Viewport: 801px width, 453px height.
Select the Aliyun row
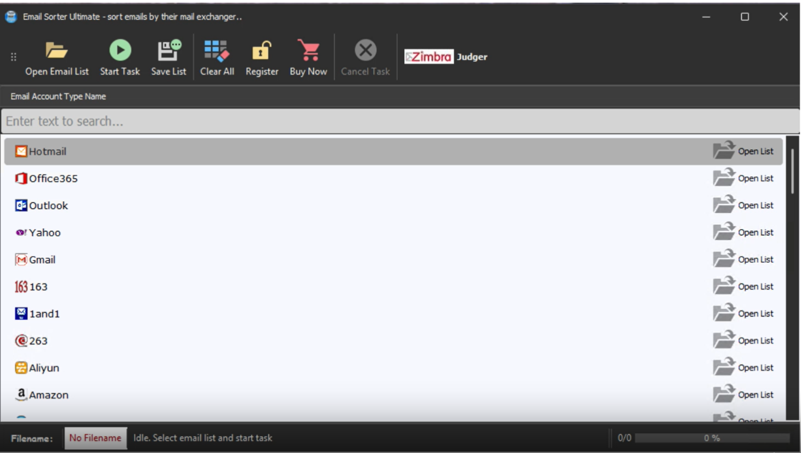pyautogui.click(x=393, y=367)
